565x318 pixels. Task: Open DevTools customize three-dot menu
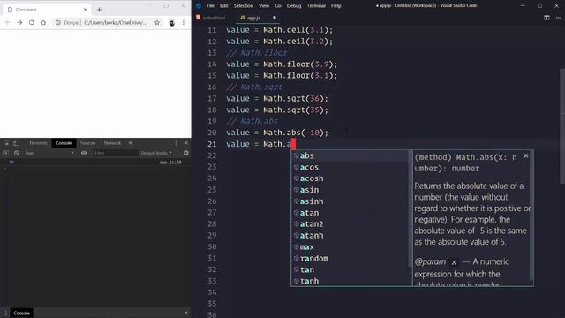(x=176, y=143)
